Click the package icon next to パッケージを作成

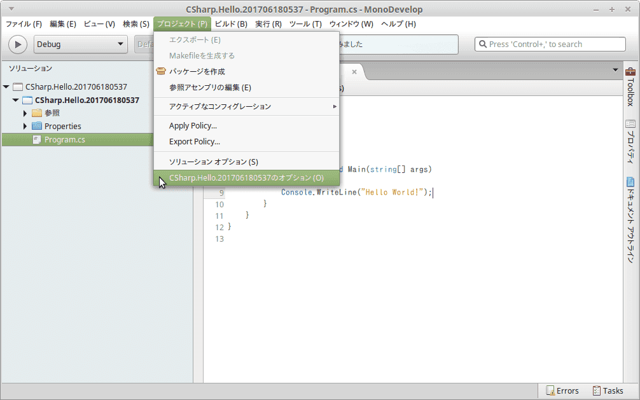tap(161, 71)
